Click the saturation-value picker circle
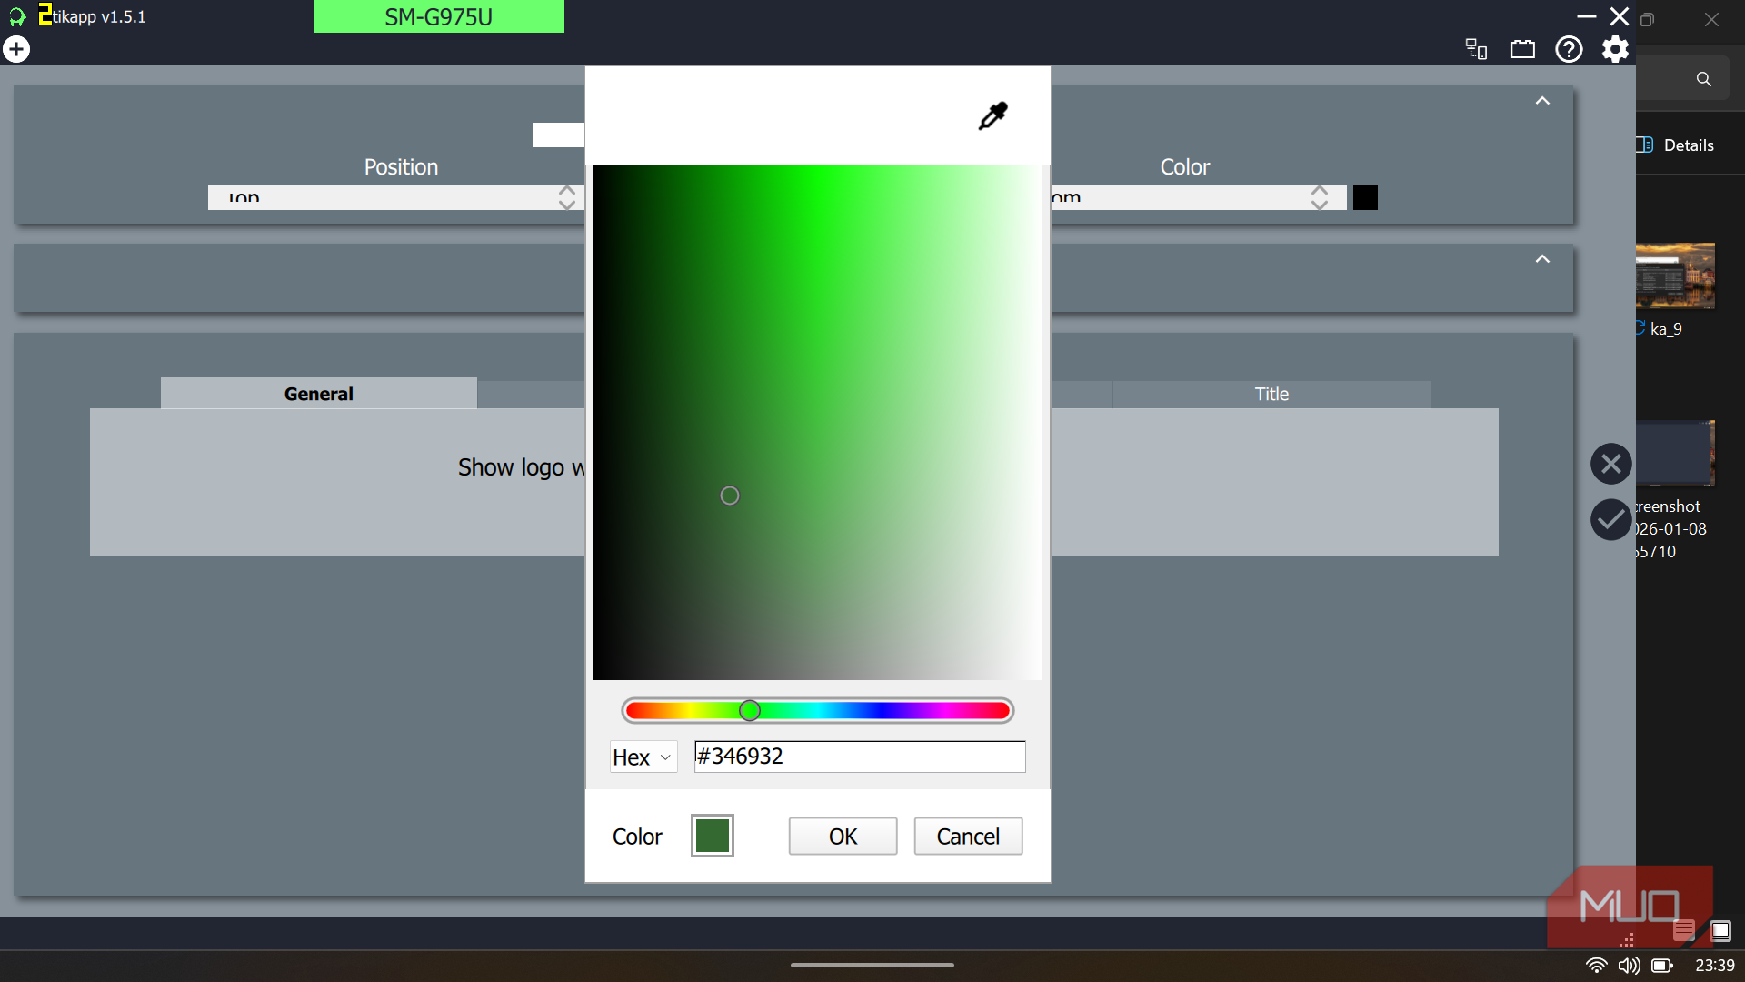 [x=730, y=496]
